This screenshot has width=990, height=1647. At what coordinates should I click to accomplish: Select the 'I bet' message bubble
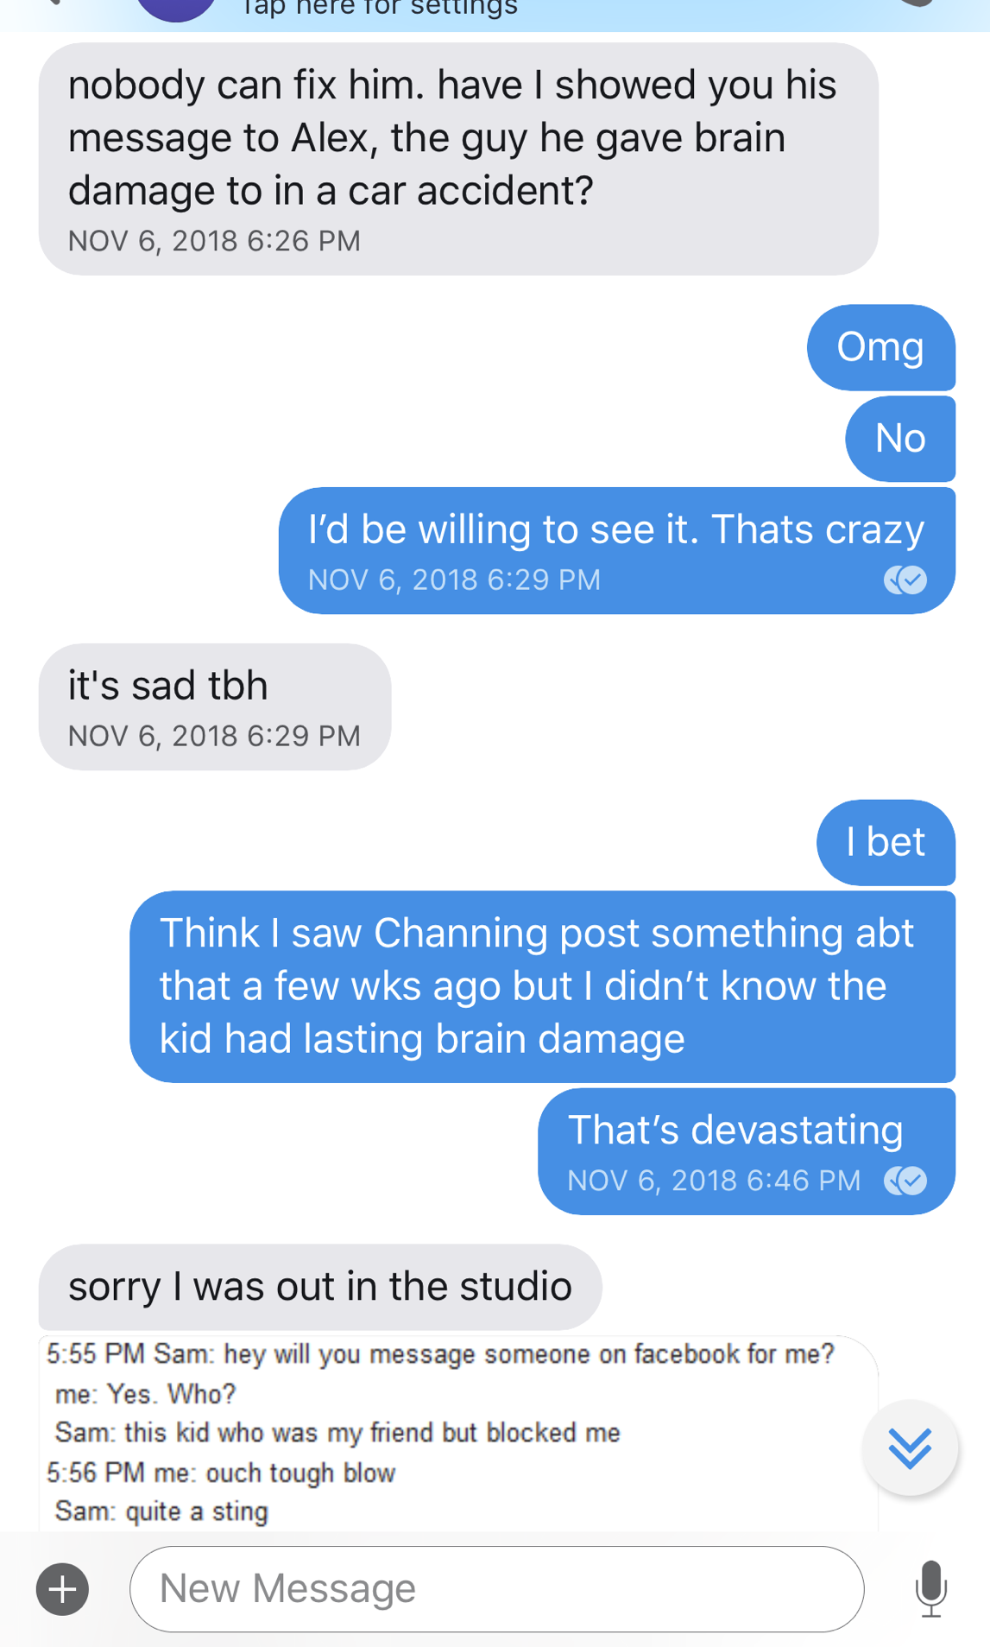886,843
